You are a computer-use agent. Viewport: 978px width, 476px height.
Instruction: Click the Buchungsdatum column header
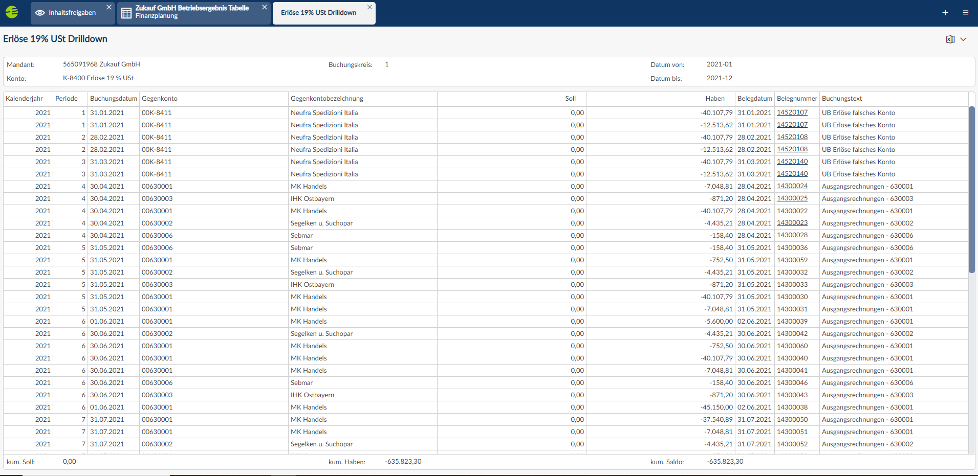(113, 99)
